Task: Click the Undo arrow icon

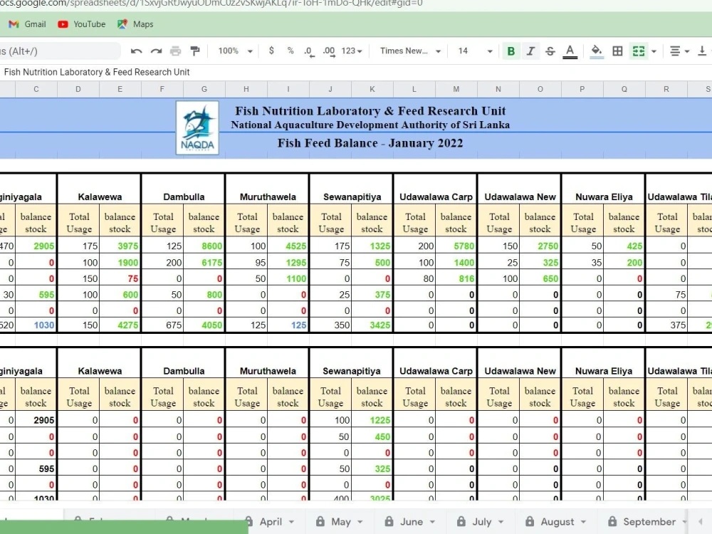Action: tap(136, 51)
